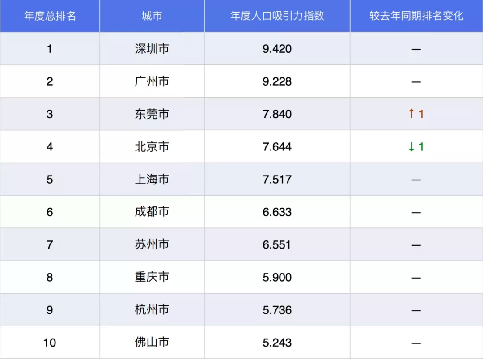Click the 年度总排名 column header
Screen dimensions: 483x360
click(x=50, y=16)
